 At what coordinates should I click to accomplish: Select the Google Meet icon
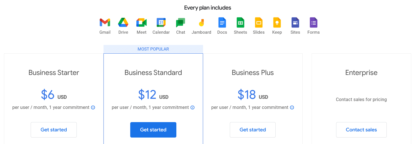tap(141, 22)
